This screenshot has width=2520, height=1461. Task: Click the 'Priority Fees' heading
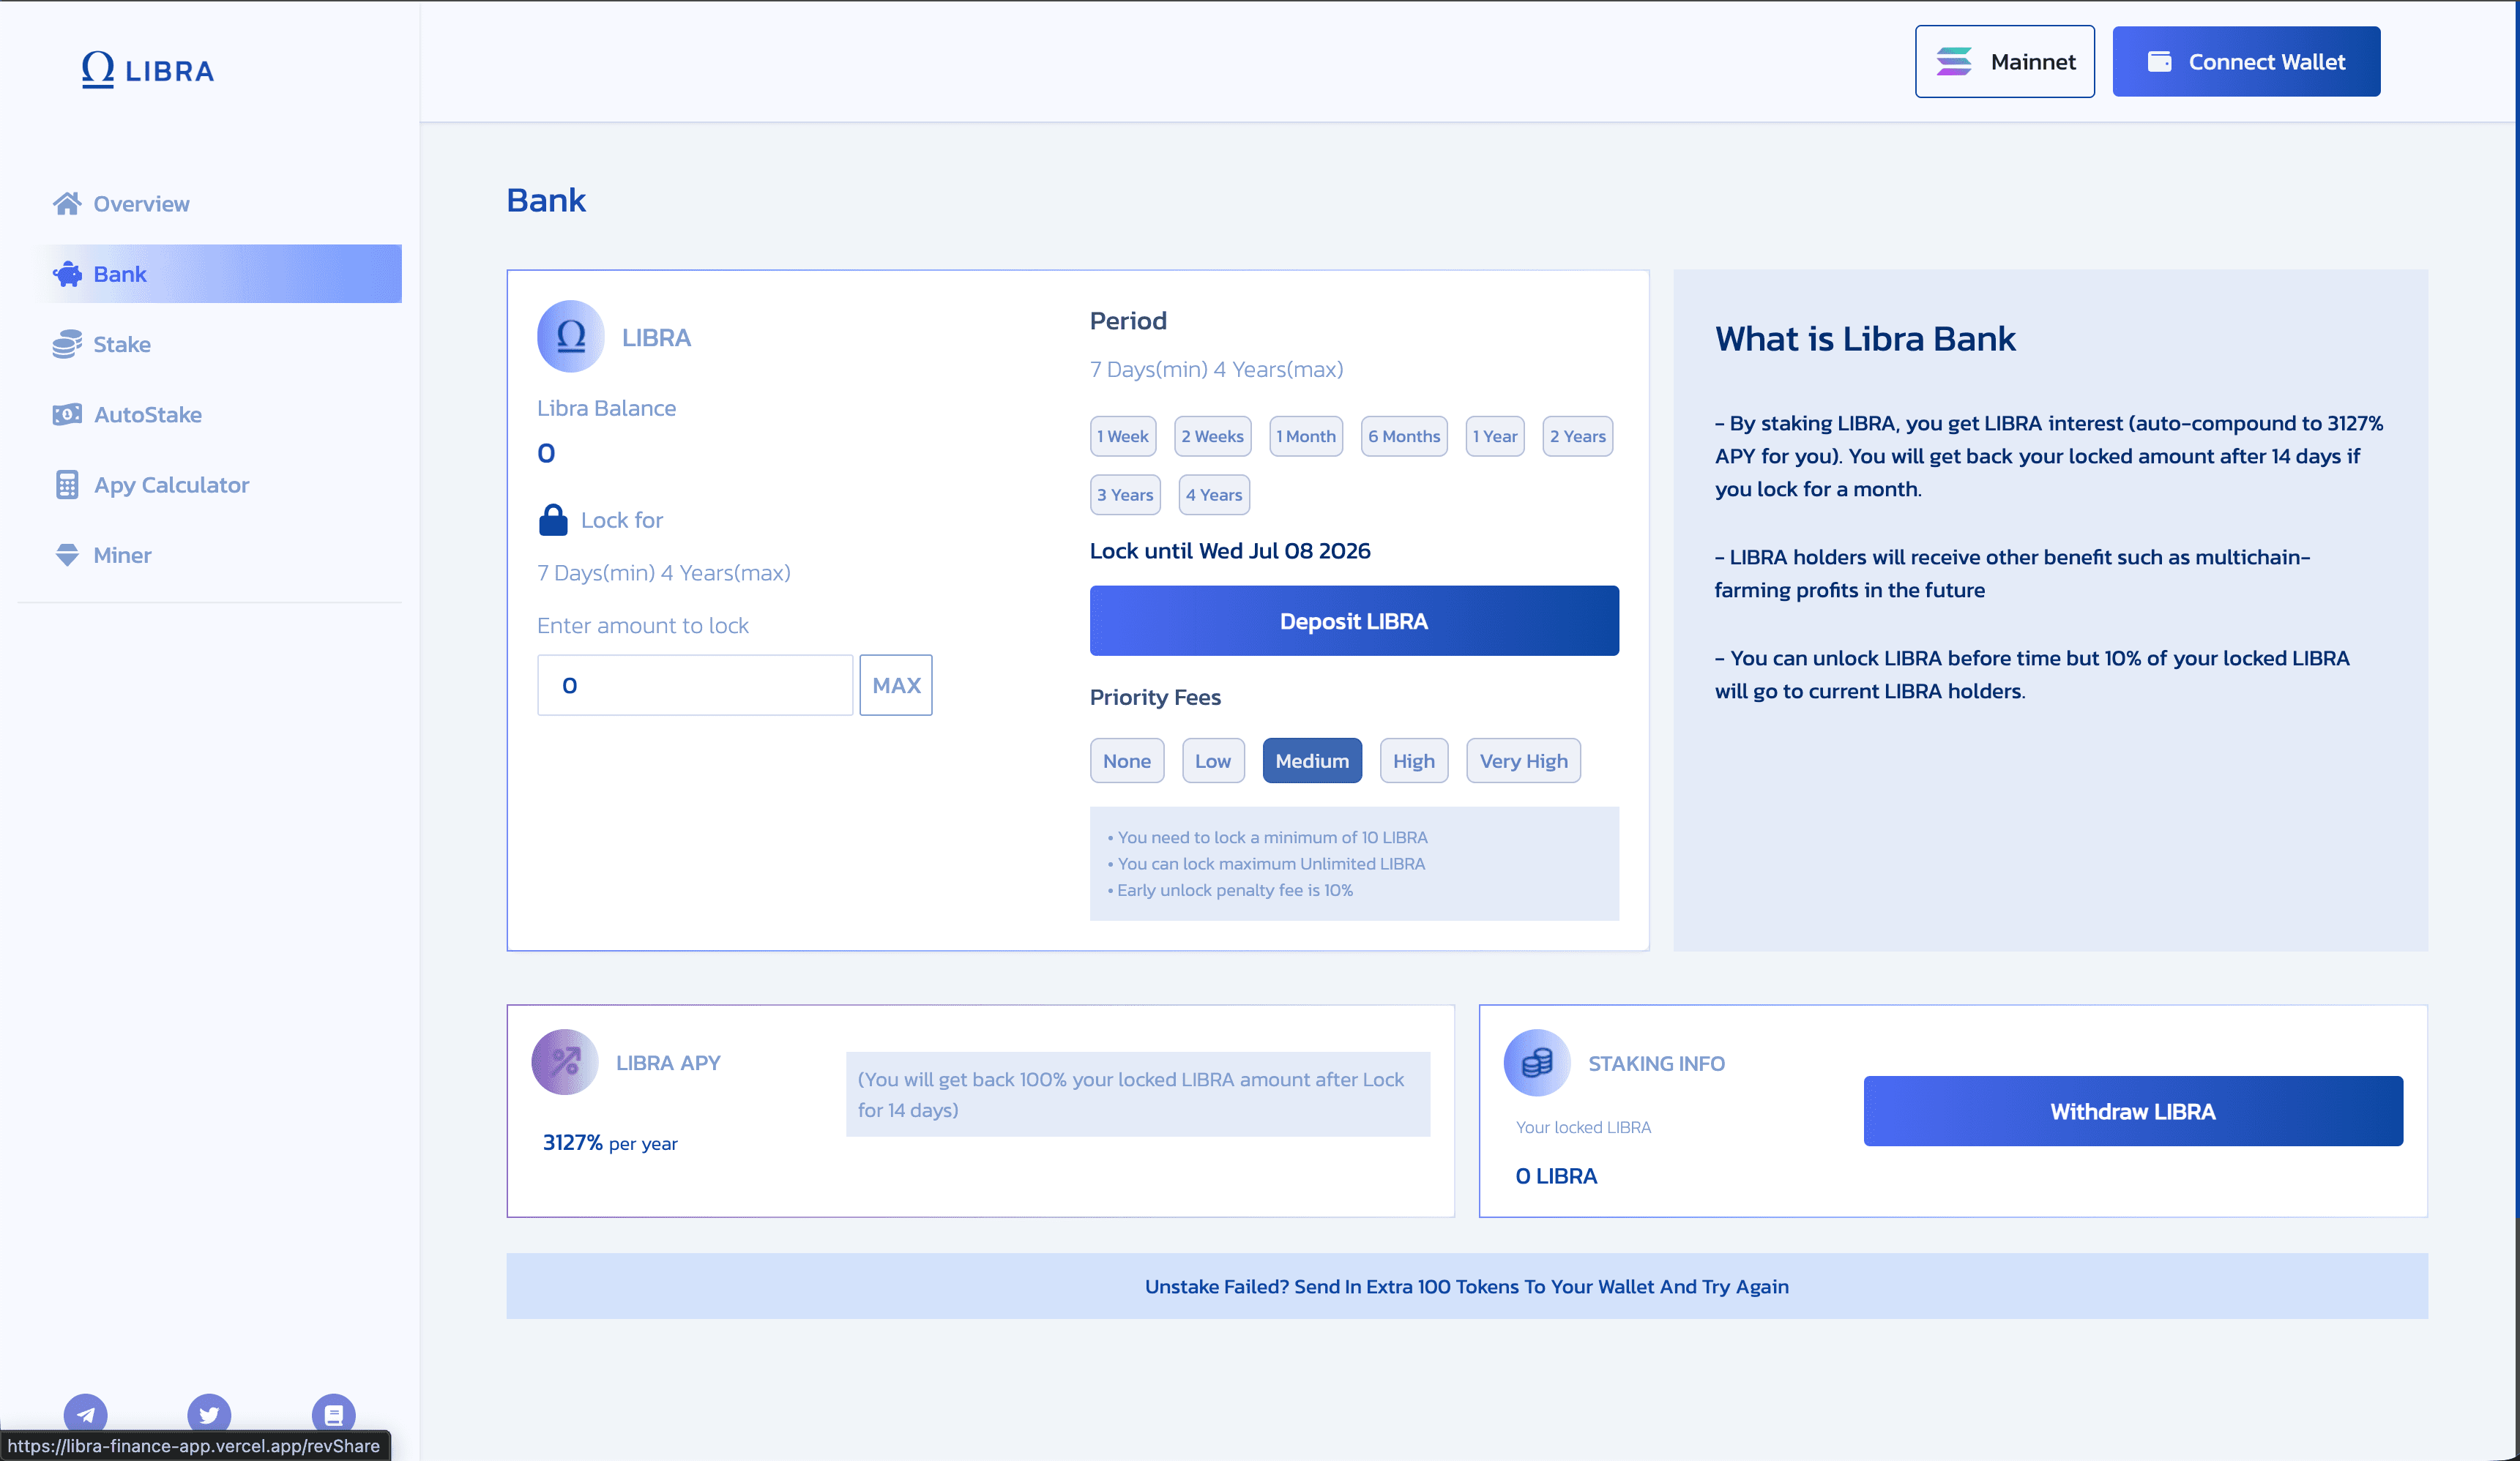(x=1155, y=697)
